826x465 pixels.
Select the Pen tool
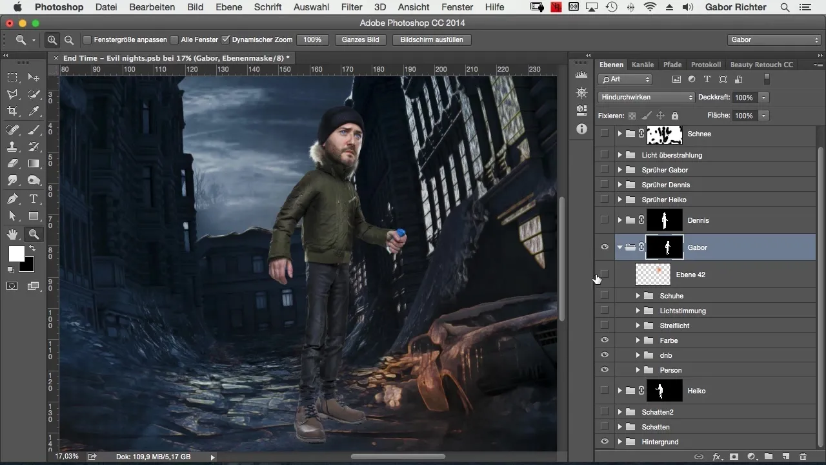point(12,199)
